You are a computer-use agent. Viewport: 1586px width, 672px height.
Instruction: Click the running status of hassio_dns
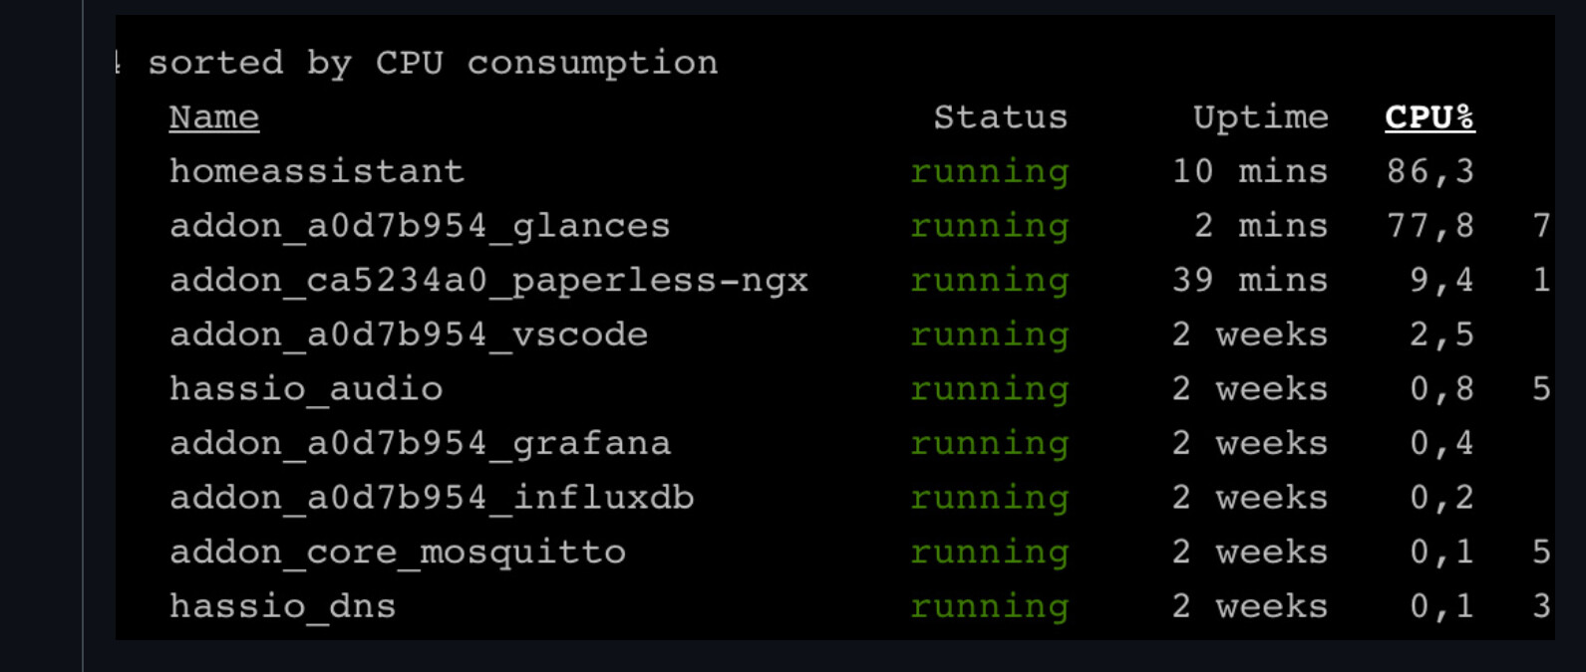pos(989,605)
